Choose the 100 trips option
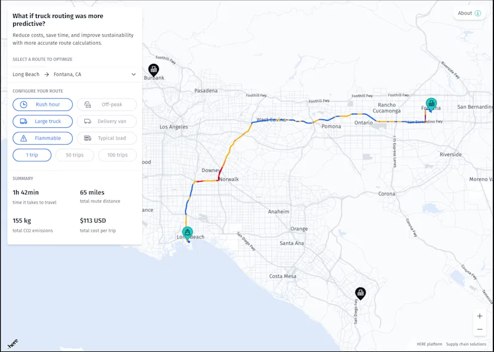 click(118, 155)
